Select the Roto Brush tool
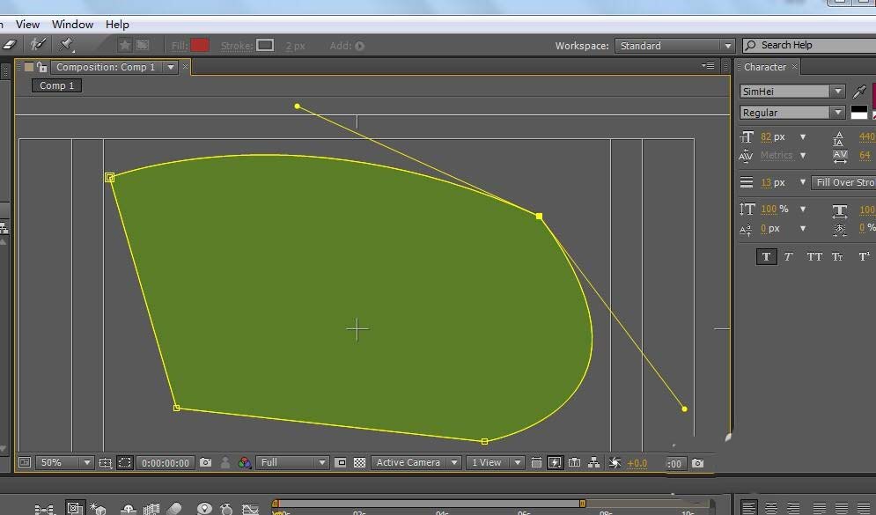Screen dimensions: 876x515 pyautogui.click(x=38, y=44)
